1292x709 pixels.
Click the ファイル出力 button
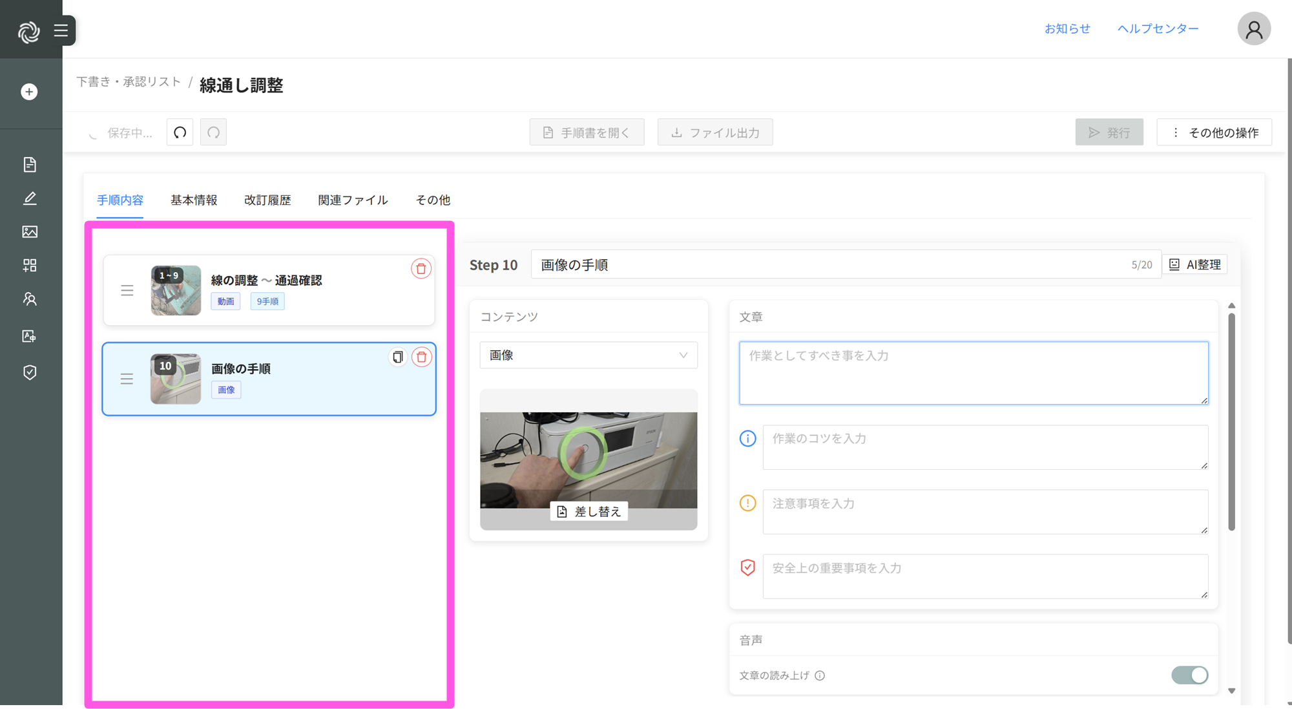coord(715,132)
